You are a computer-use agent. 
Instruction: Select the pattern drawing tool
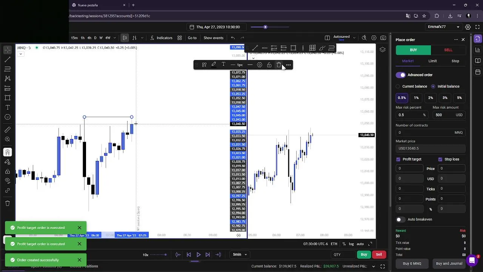point(8,79)
